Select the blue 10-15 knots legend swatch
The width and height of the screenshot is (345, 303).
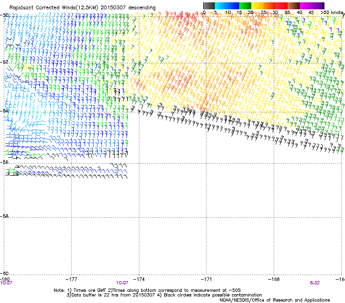pos(233,6)
